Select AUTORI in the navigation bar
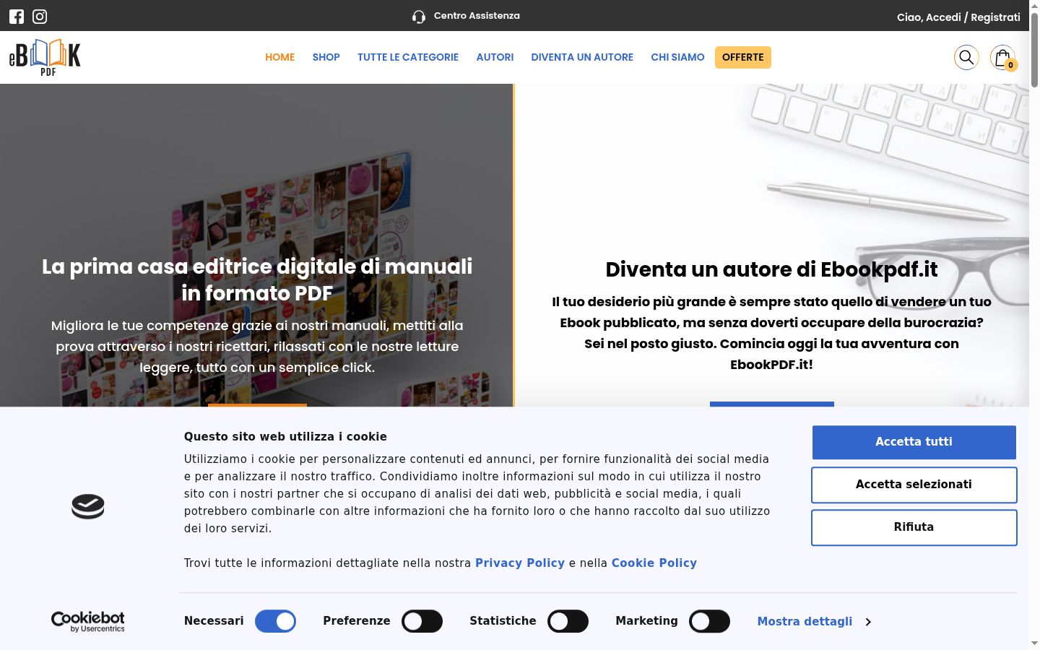Viewport: 1040px width, 650px height. (x=495, y=57)
